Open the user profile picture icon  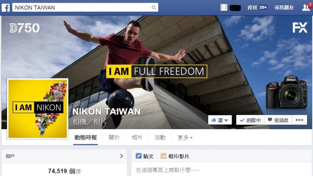(224, 7)
